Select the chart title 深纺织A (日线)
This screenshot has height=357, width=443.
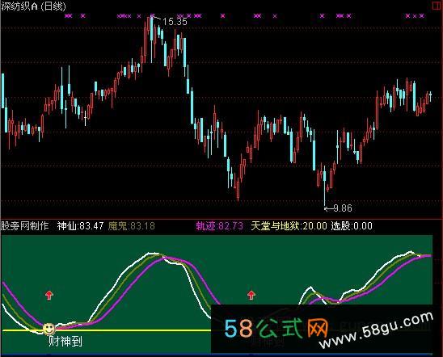34,6
